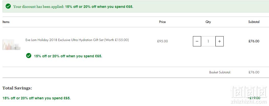Increase quantity with the plus button
269x106 pixels.
pos(219,41)
